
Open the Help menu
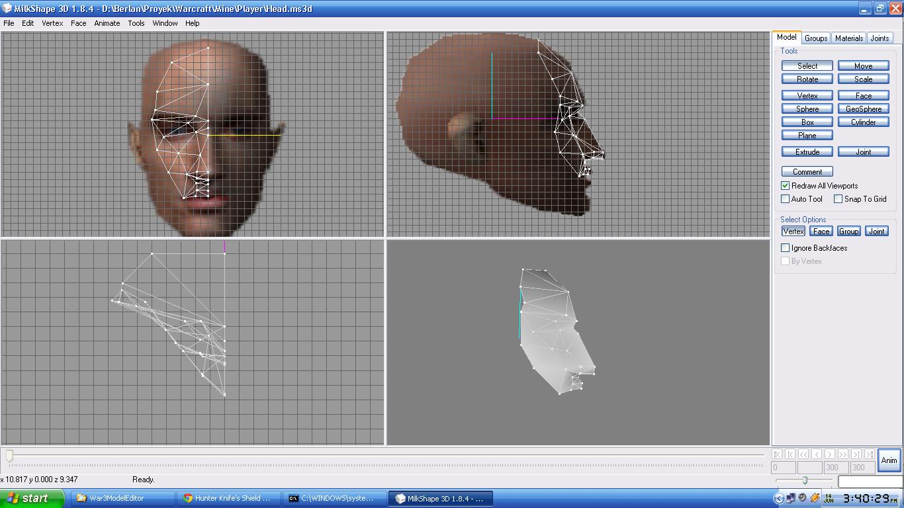(193, 23)
